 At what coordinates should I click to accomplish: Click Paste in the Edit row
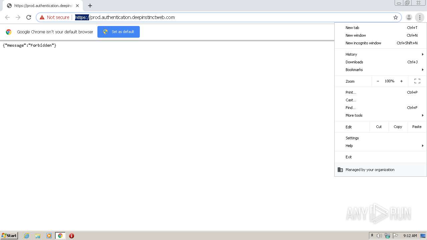pos(417,127)
